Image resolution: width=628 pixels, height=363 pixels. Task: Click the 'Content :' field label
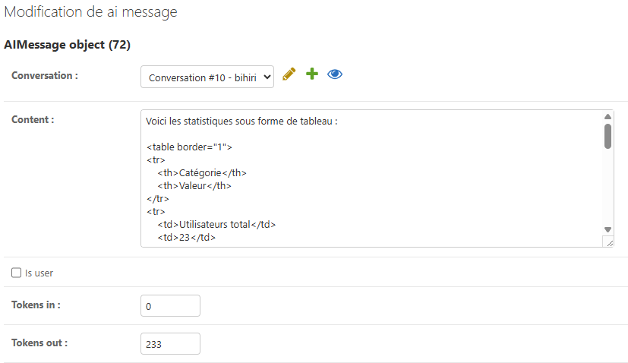33,119
